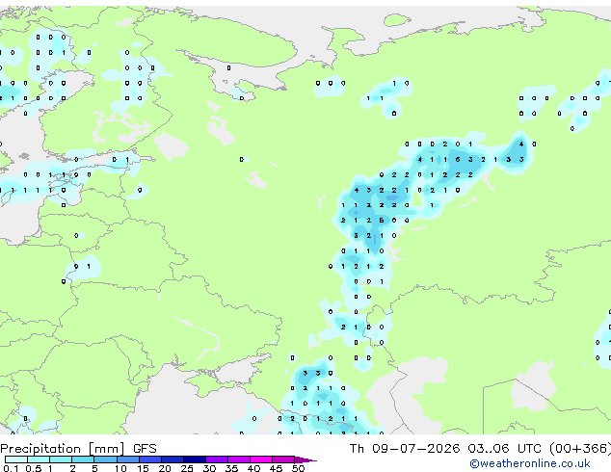Click the 'Precipitation [mm] GFS' title text

click(78, 449)
